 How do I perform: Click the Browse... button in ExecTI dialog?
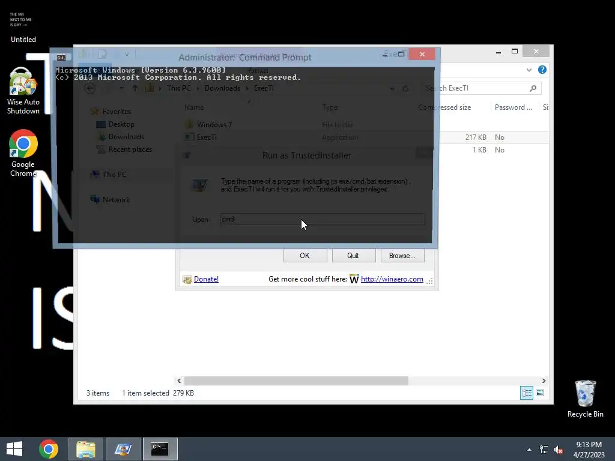[x=402, y=256]
